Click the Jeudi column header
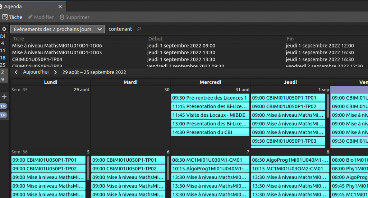This screenshot has height=198, width=368. click(290, 82)
